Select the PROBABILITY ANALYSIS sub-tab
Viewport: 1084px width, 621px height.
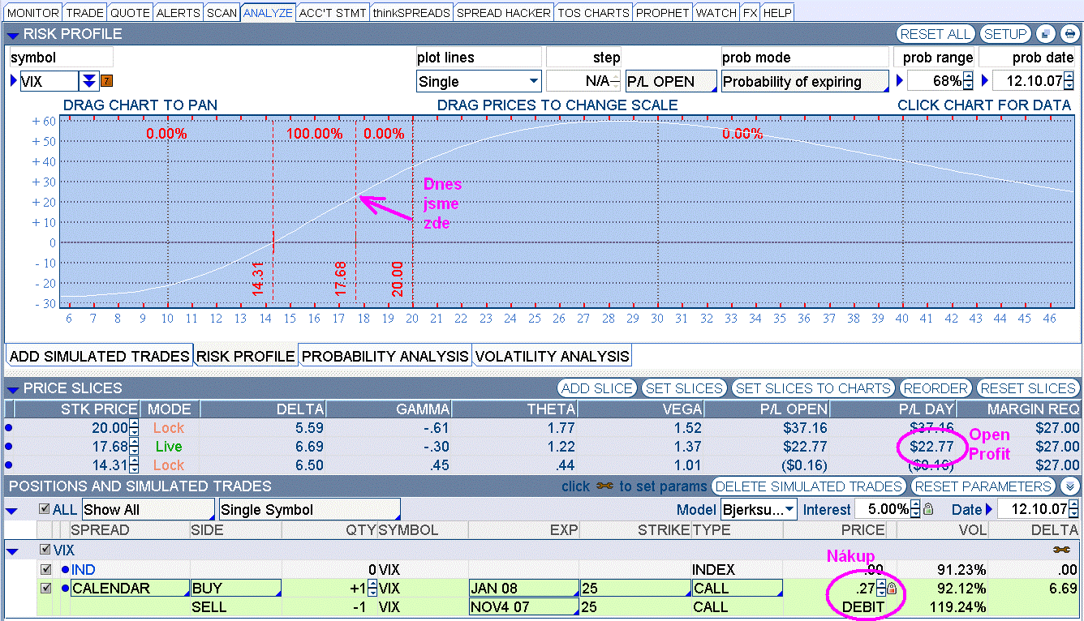(385, 356)
